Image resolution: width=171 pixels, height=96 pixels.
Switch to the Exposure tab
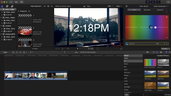click(160, 10)
